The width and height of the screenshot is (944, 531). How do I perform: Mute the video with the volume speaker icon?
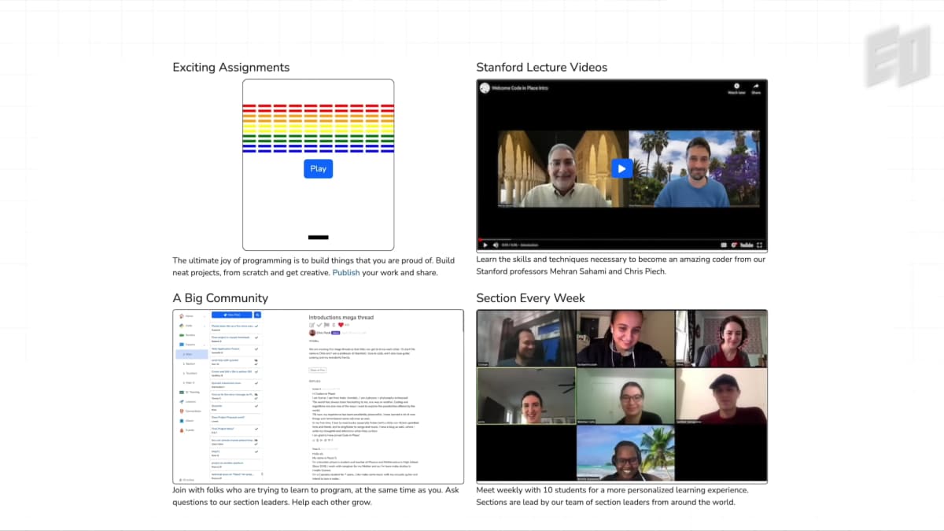pos(496,245)
